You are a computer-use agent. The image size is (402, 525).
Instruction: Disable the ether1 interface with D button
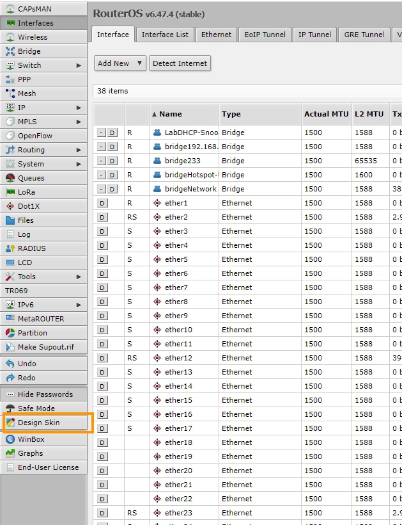(102, 203)
